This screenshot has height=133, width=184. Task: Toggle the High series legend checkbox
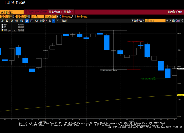(x=3, y=26)
